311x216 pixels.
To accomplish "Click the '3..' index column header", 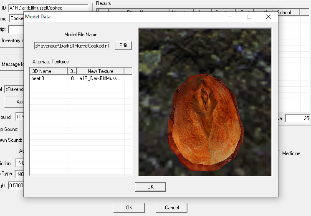I will click(x=72, y=71).
